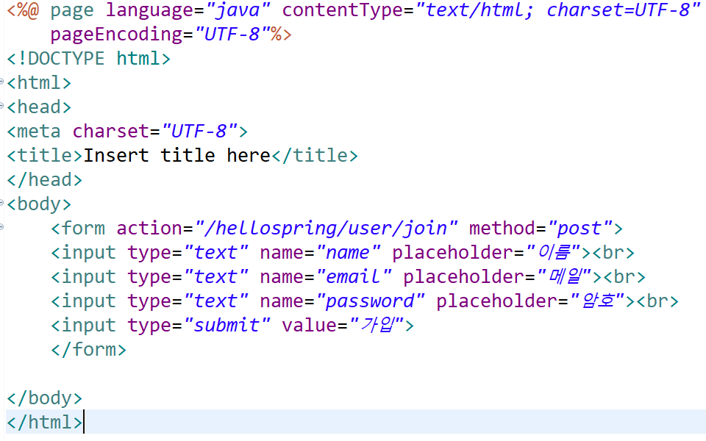Screen dimensions: 706x441
Task: Click the placeholder "이름" value
Action: [x=553, y=252]
